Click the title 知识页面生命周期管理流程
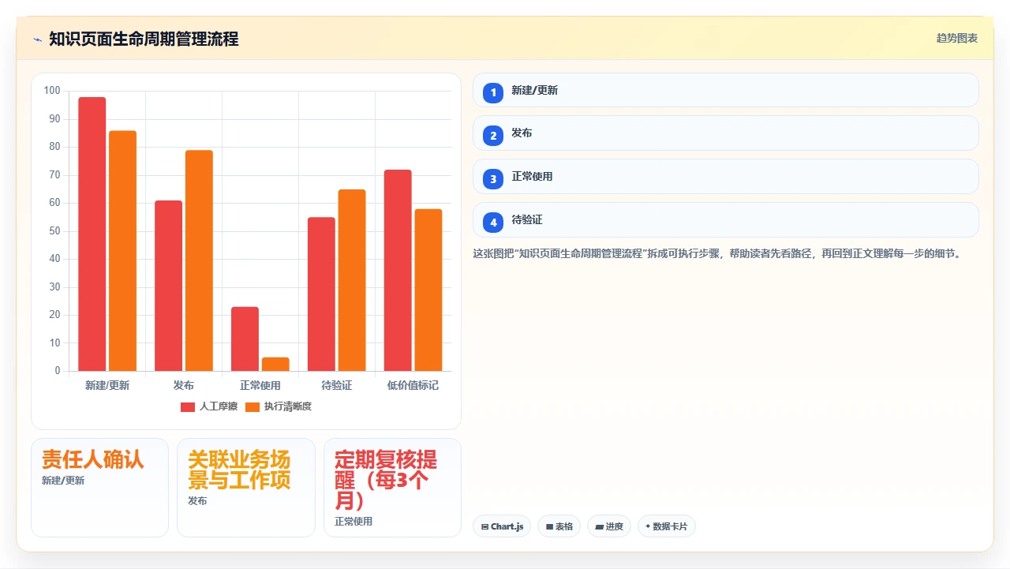This screenshot has width=1010, height=569. 144,39
